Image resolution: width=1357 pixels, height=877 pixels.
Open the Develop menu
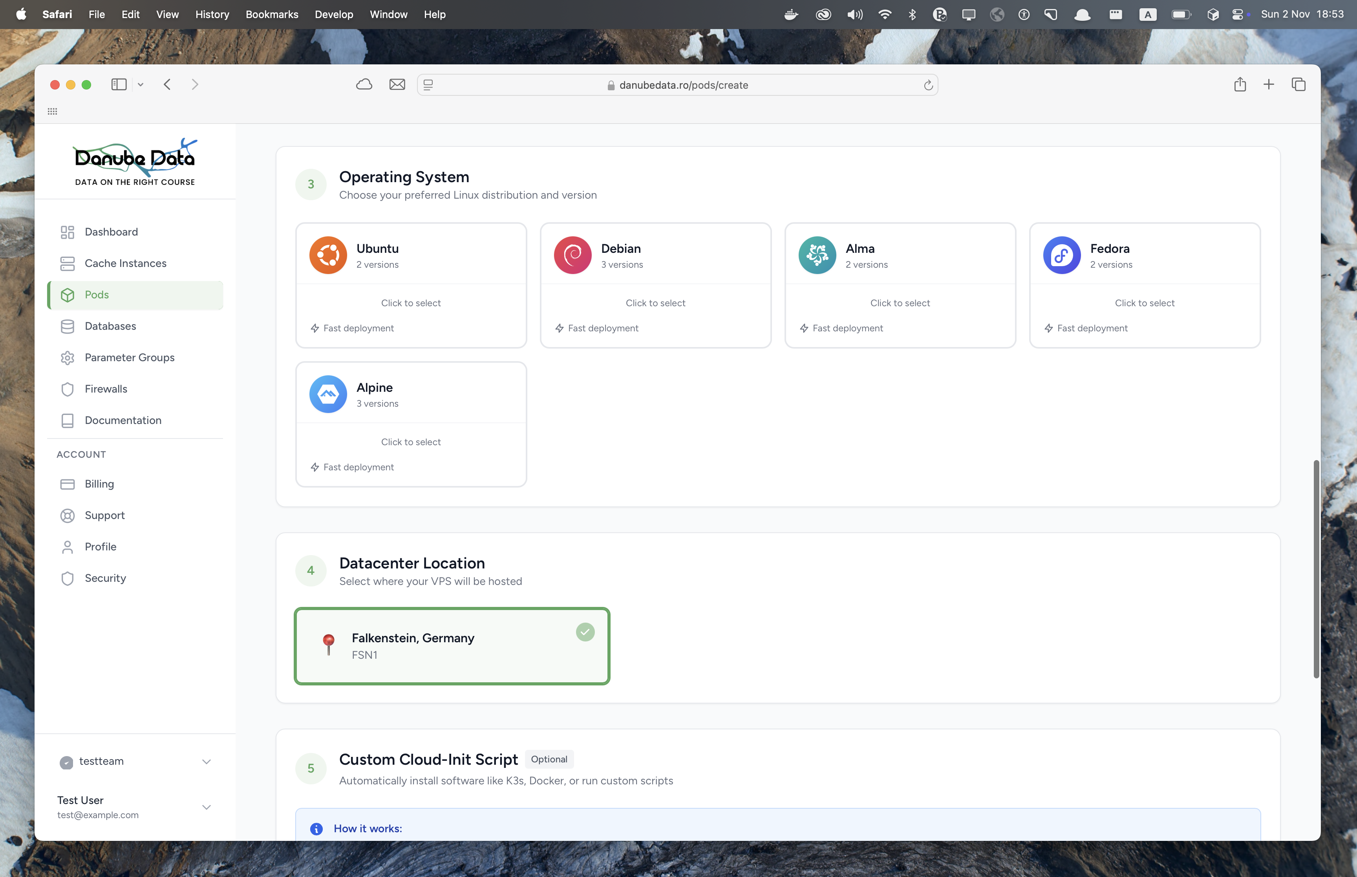tap(334, 14)
